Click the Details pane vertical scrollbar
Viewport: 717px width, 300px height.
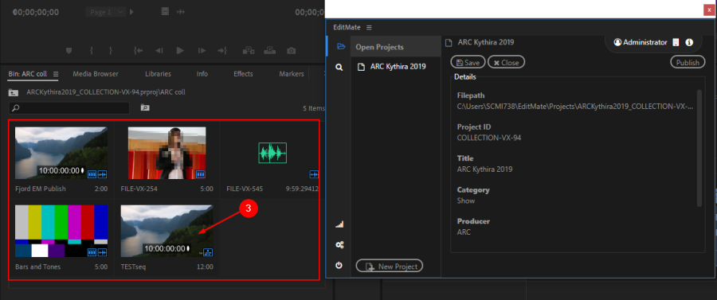tap(699, 148)
